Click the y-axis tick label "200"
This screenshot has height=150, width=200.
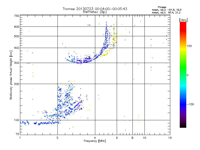click(x=16, y=84)
